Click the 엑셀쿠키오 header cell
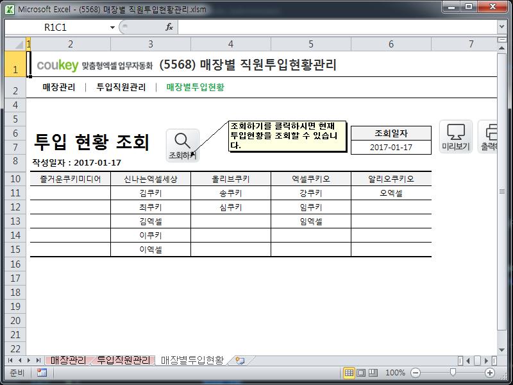Image resolution: width=513 pixels, height=385 pixels. 311,179
